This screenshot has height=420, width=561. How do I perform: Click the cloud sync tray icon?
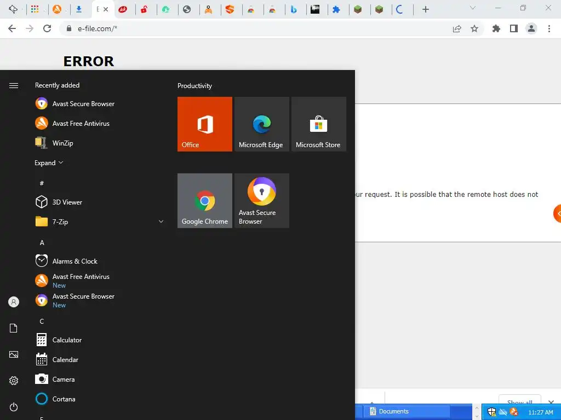[503, 412]
